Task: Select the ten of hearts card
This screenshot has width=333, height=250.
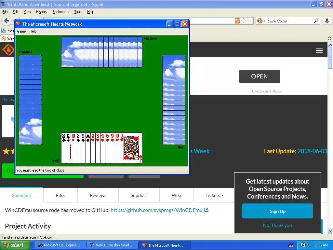Action: 117,148
